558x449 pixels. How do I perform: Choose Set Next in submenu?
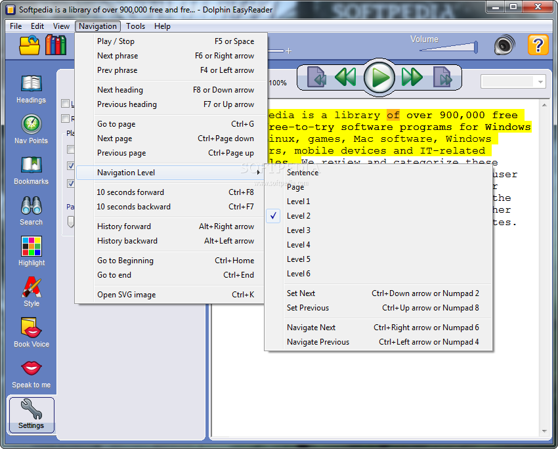tap(379, 293)
